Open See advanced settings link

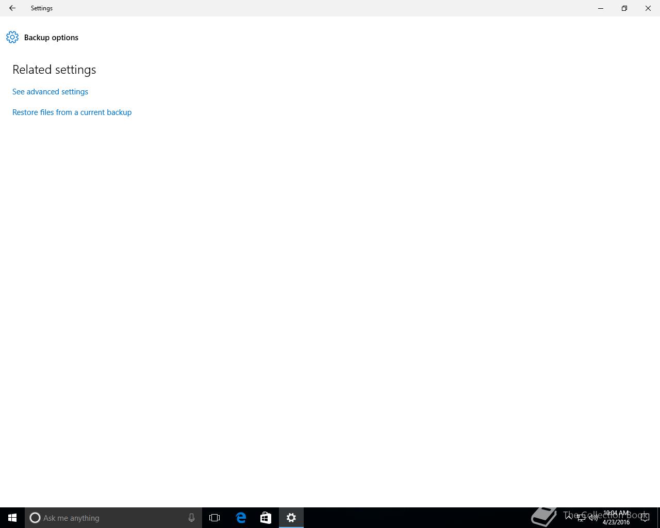coord(50,92)
